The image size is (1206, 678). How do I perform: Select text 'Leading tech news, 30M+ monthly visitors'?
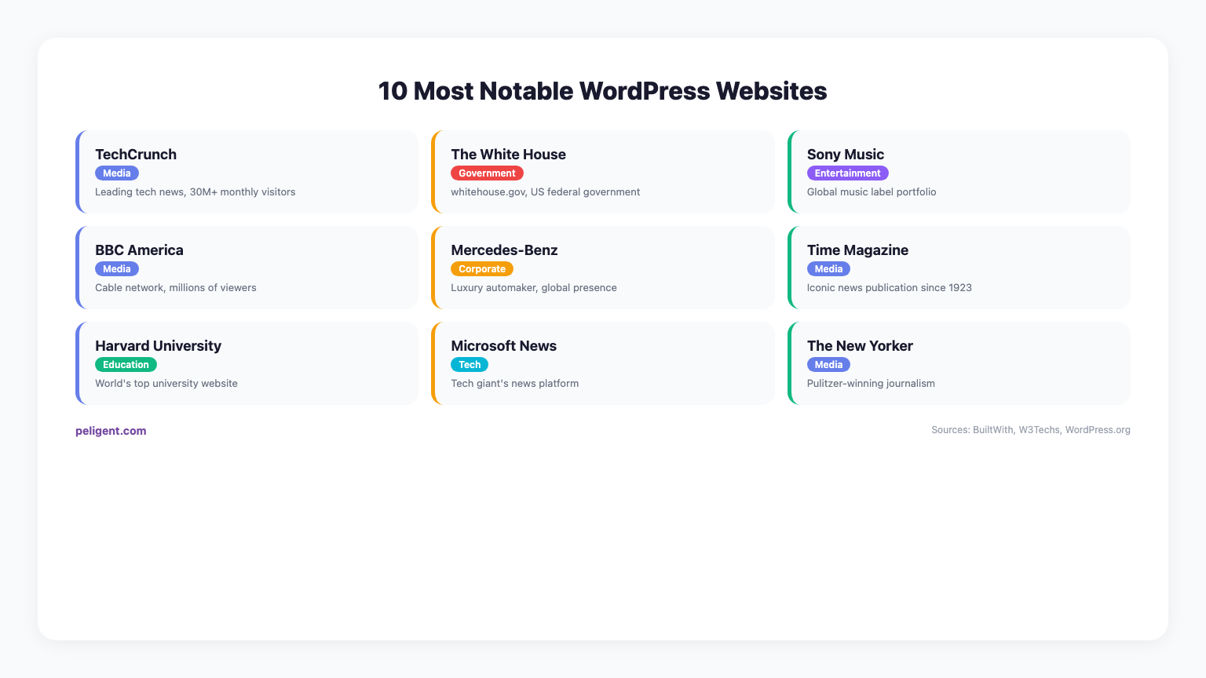(x=196, y=192)
